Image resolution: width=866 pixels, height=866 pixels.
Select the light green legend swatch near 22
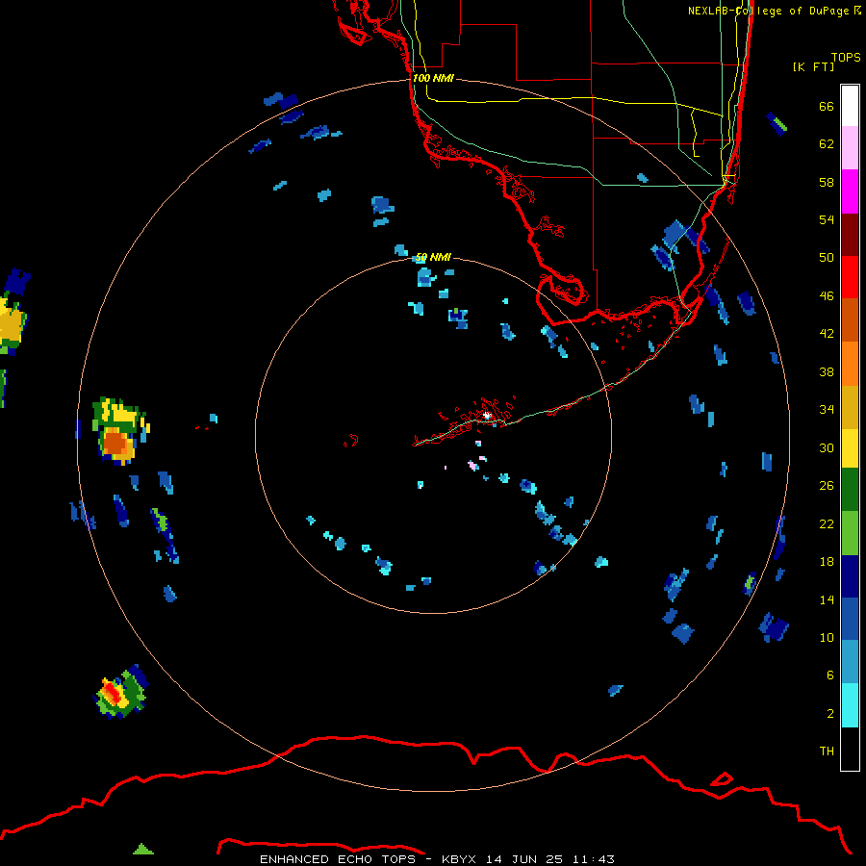click(850, 533)
